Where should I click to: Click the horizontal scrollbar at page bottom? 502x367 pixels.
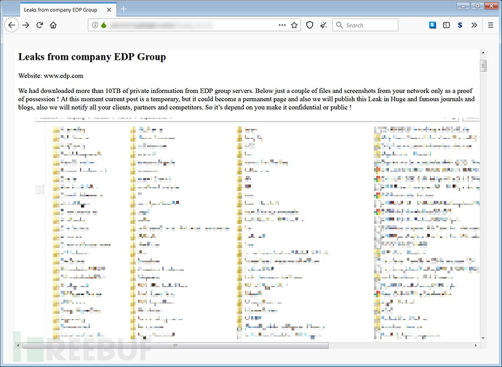(175, 345)
